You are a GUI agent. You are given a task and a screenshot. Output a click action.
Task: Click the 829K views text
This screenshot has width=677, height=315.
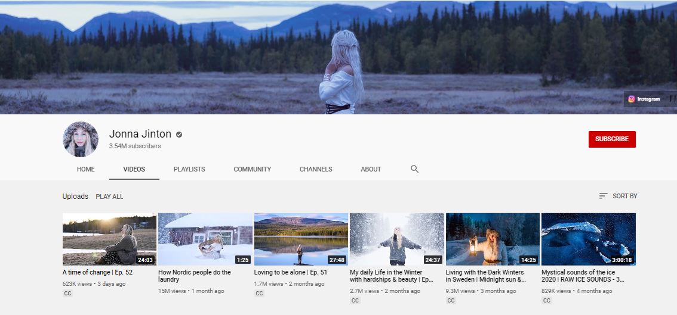[556, 291]
